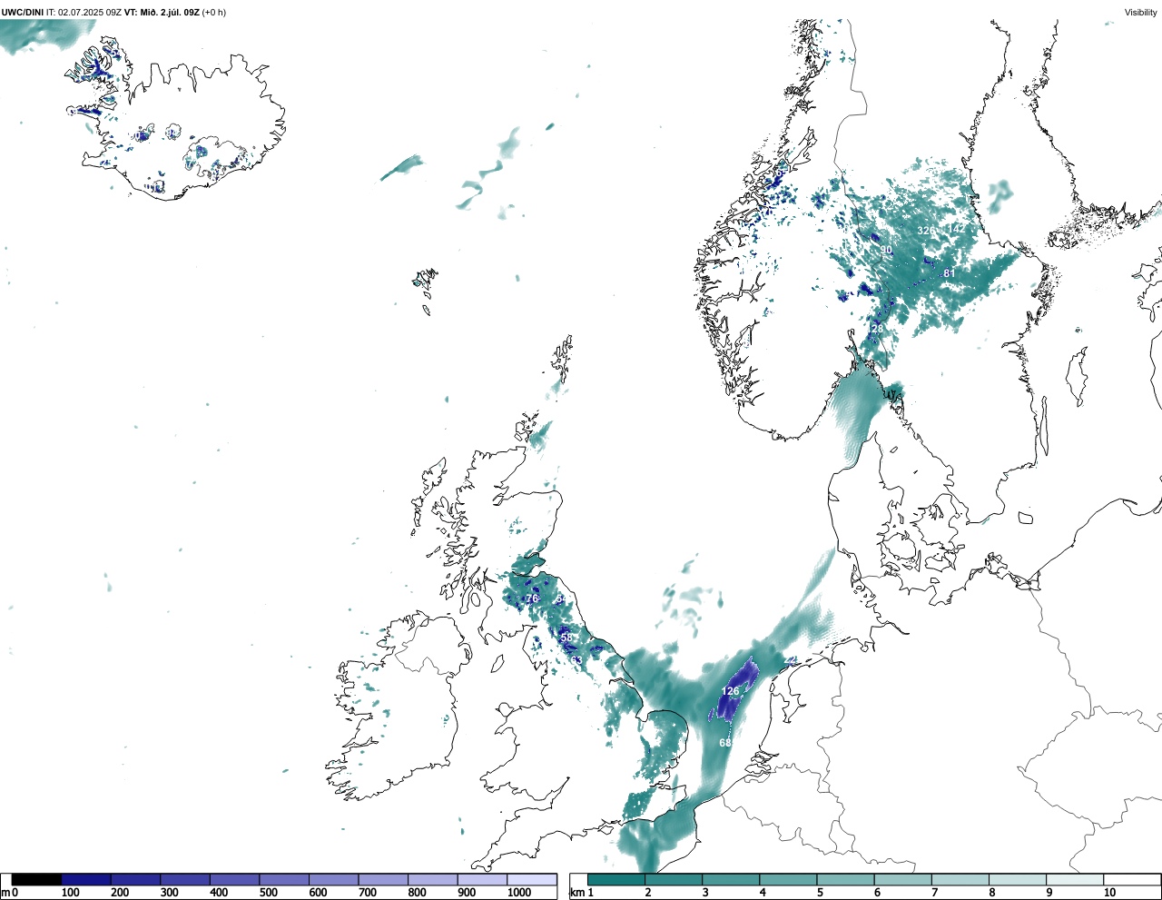This screenshot has height=900, width=1162.
Task: Click the '90' value over central Sweden
Action: click(x=886, y=251)
